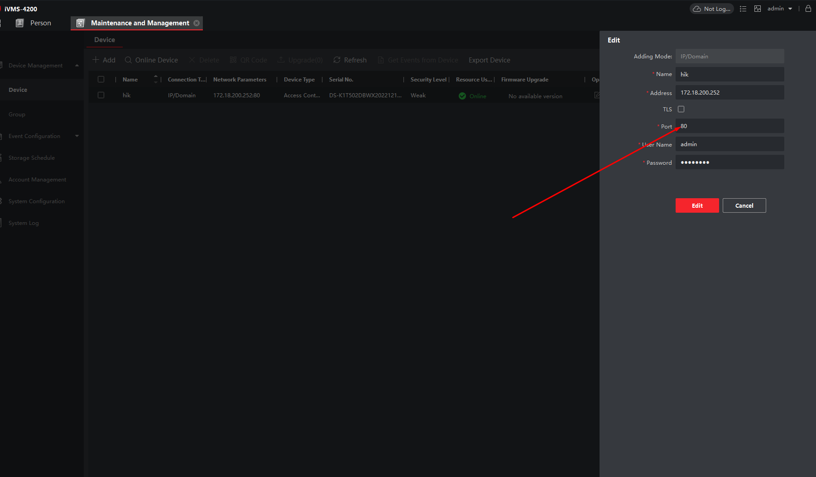This screenshot has height=477, width=816.
Task: Sort the table by the Name column arrows
Action: click(156, 79)
